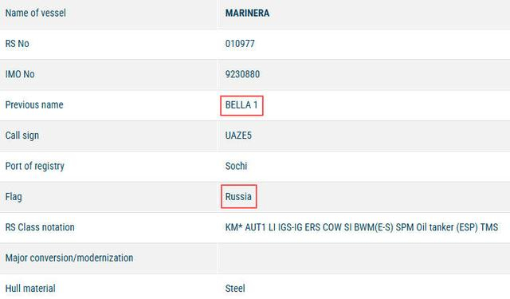Click the Name of vessel label
Image resolution: width=510 pixels, height=299 pixels.
tap(35, 13)
